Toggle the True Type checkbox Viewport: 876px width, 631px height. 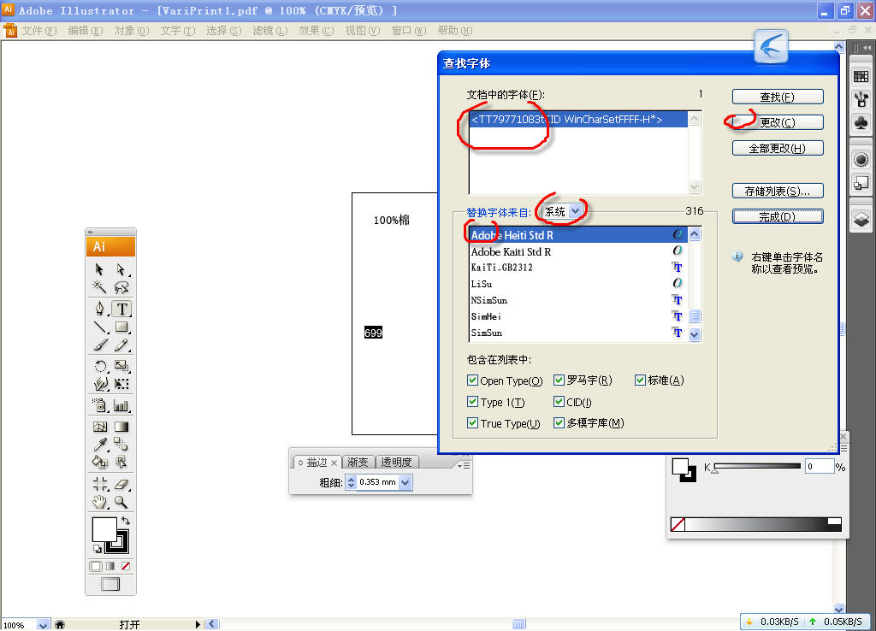click(x=472, y=423)
